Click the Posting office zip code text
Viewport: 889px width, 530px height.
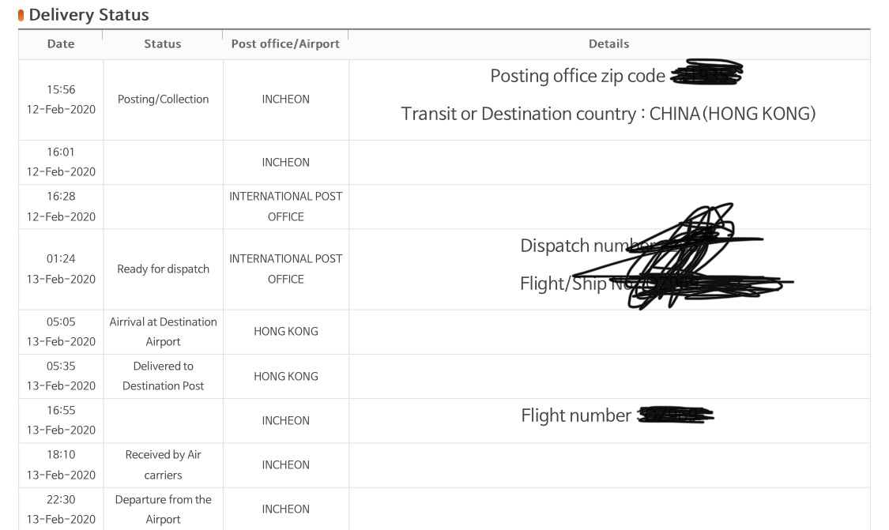[x=577, y=75]
